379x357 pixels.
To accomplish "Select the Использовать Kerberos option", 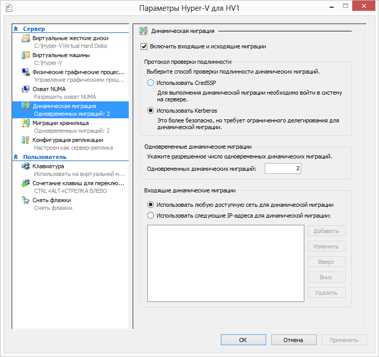I will [150, 110].
